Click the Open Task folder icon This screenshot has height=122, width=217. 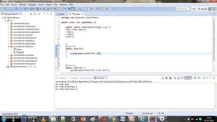tap(58, 9)
